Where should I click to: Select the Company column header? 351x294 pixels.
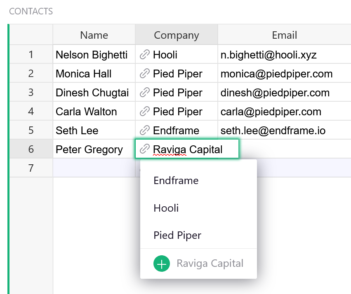tap(177, 35)
